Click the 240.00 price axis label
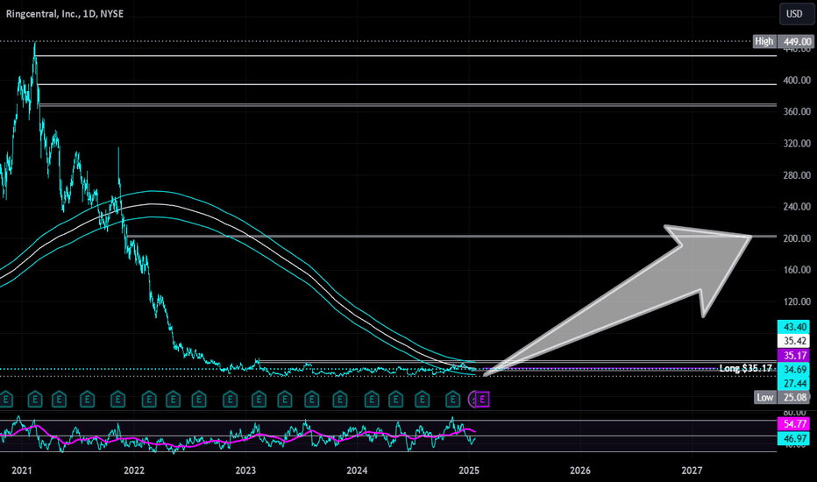 (797, 206)
